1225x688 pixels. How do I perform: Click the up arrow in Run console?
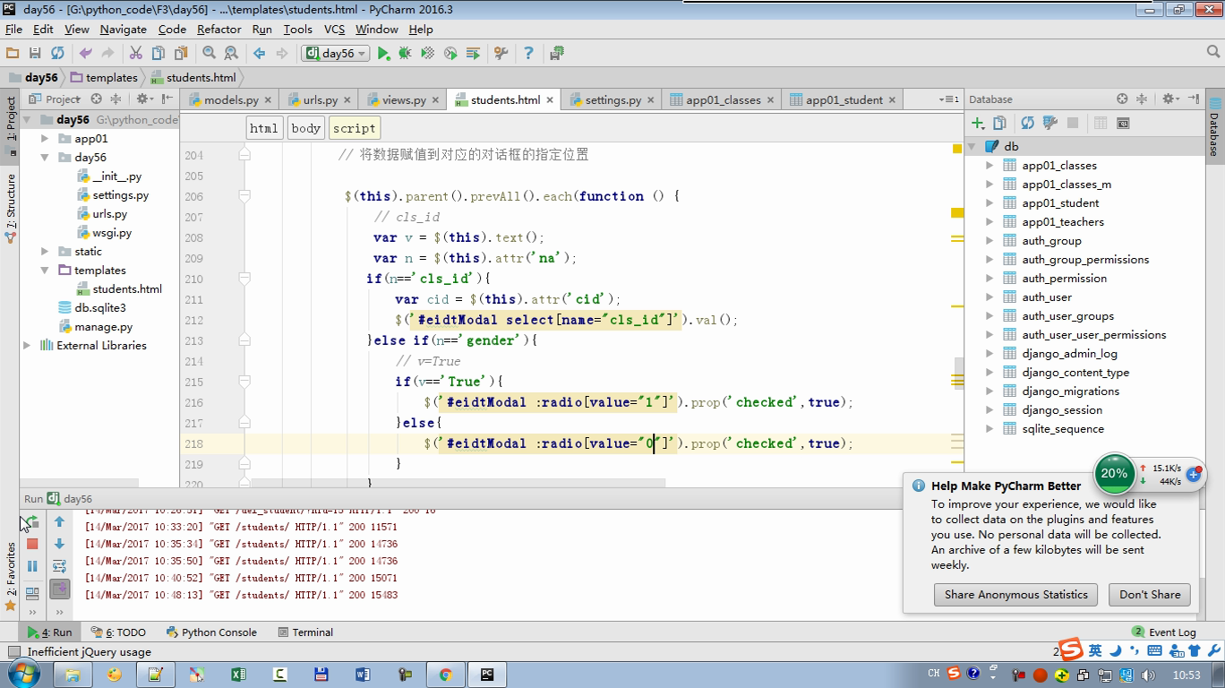[59, 521]
